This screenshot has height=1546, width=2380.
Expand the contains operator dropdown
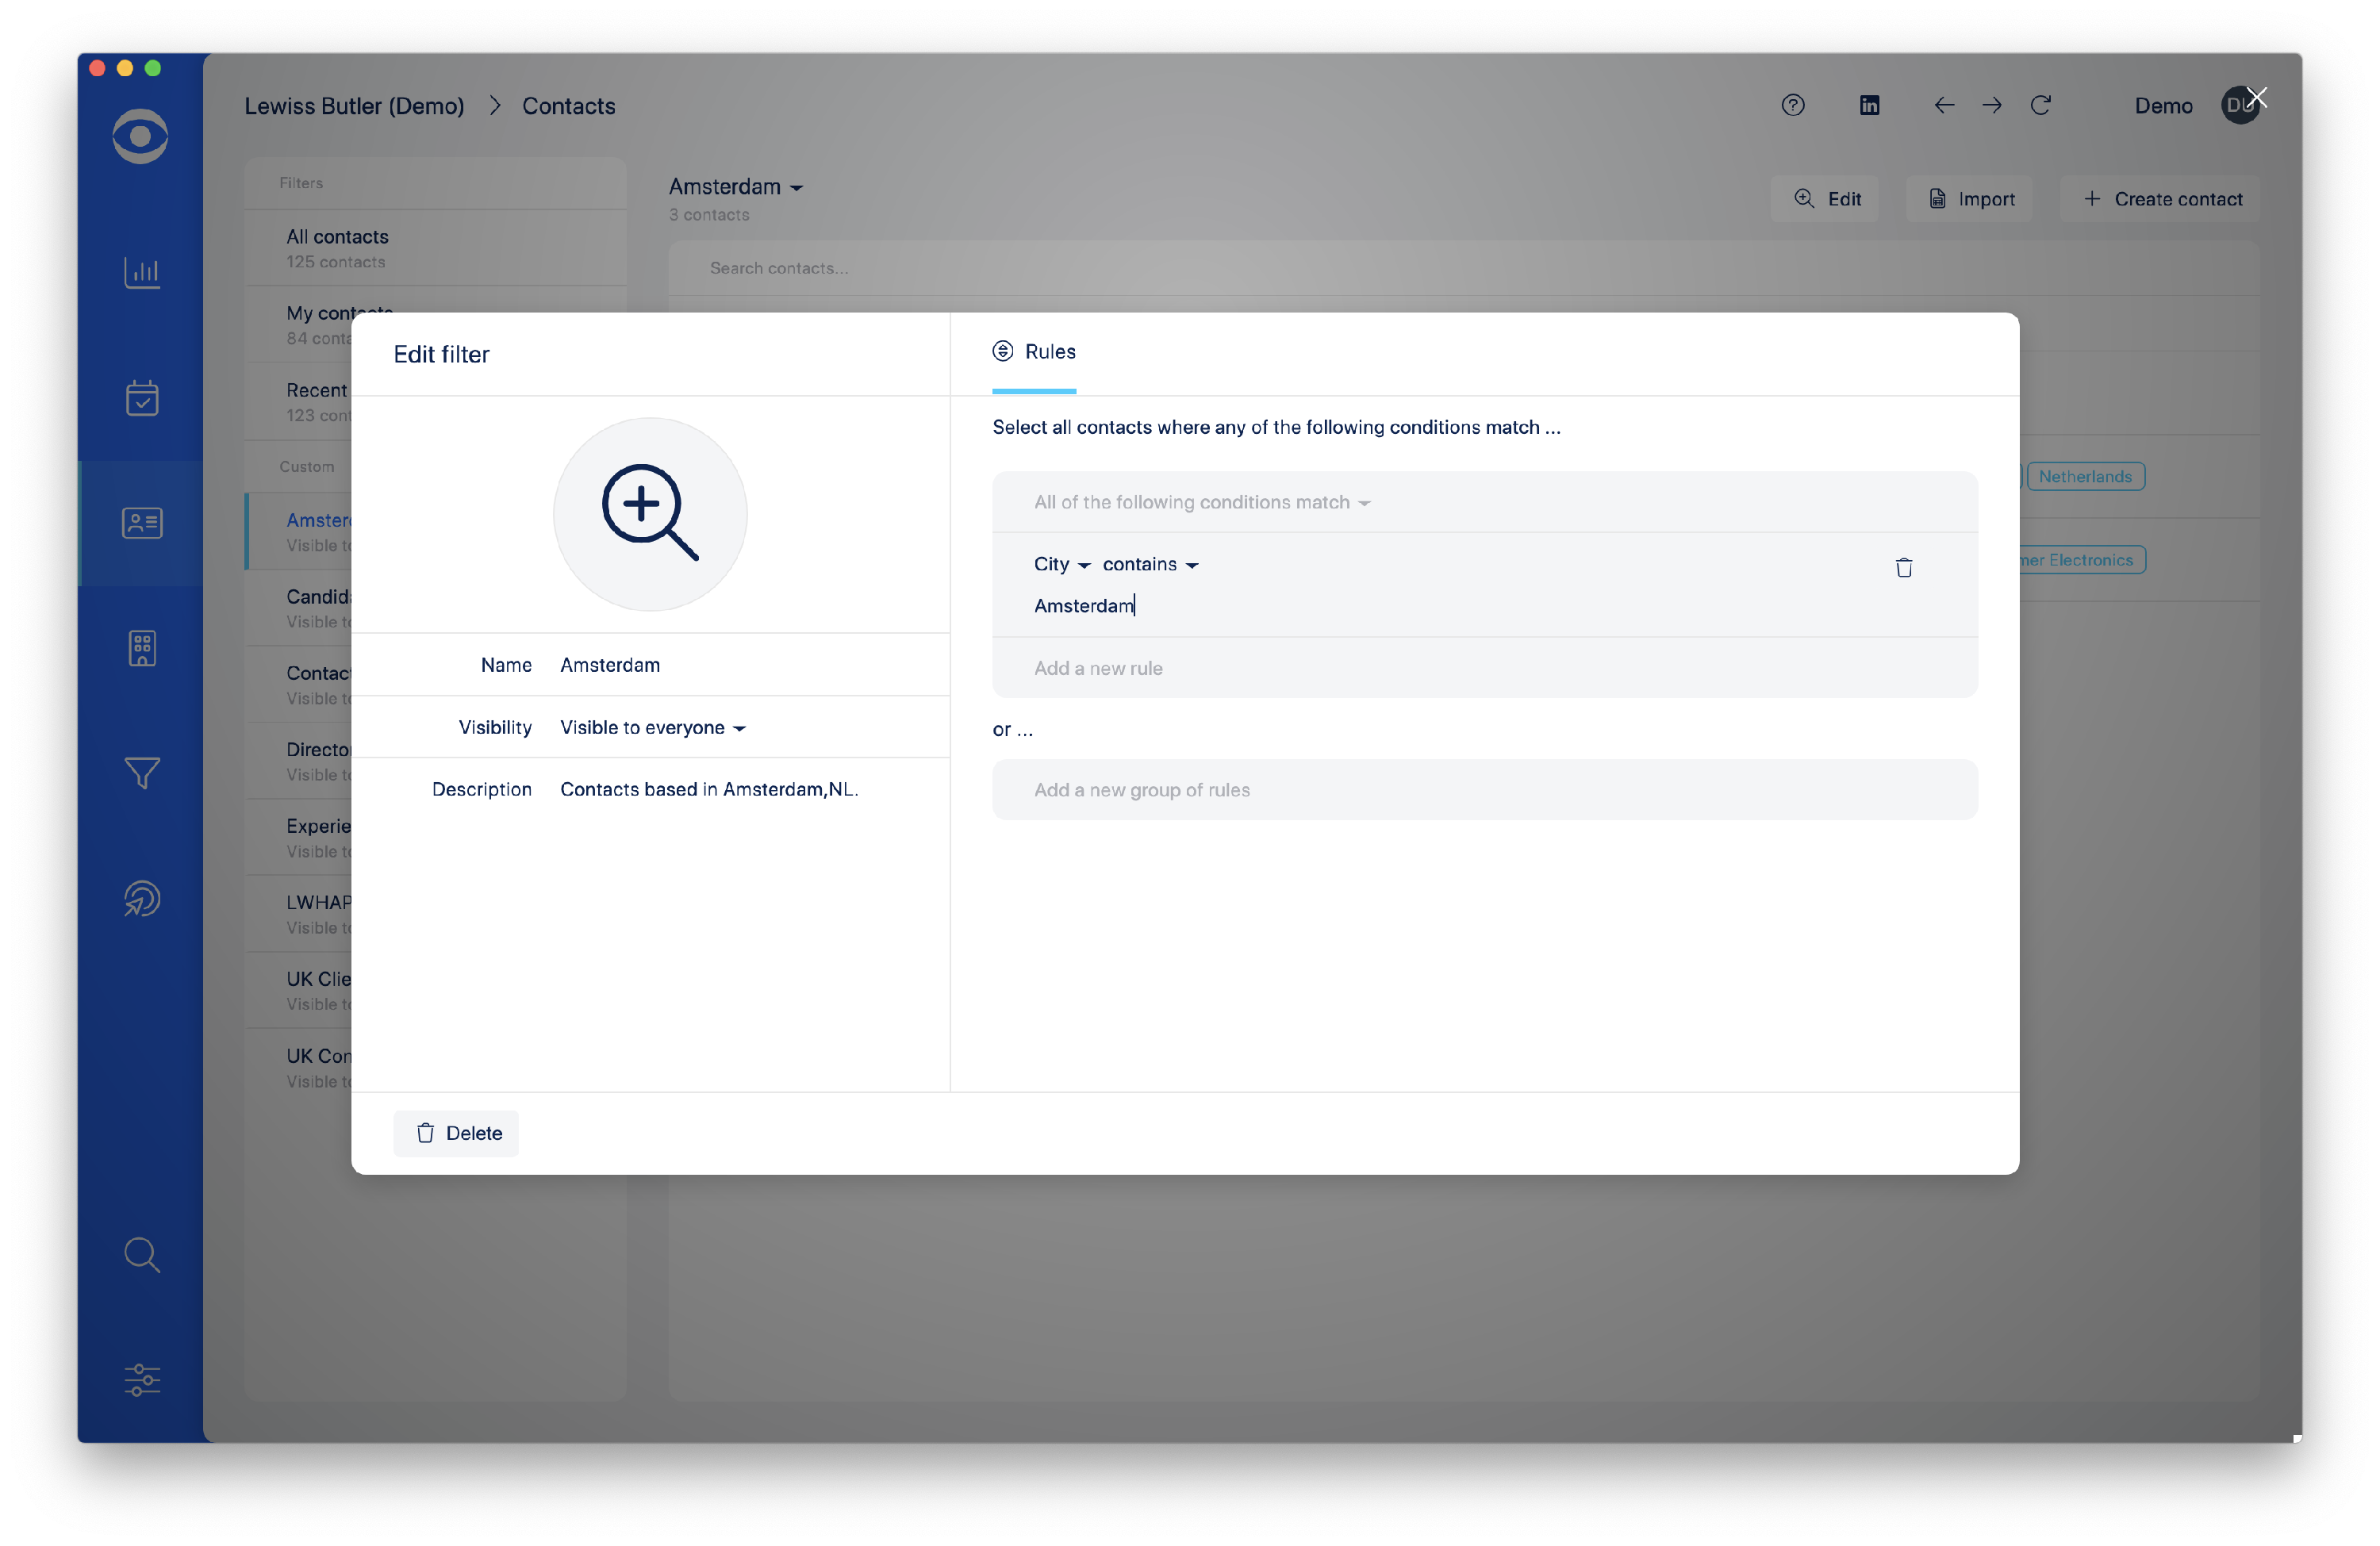click(1149, 564)
